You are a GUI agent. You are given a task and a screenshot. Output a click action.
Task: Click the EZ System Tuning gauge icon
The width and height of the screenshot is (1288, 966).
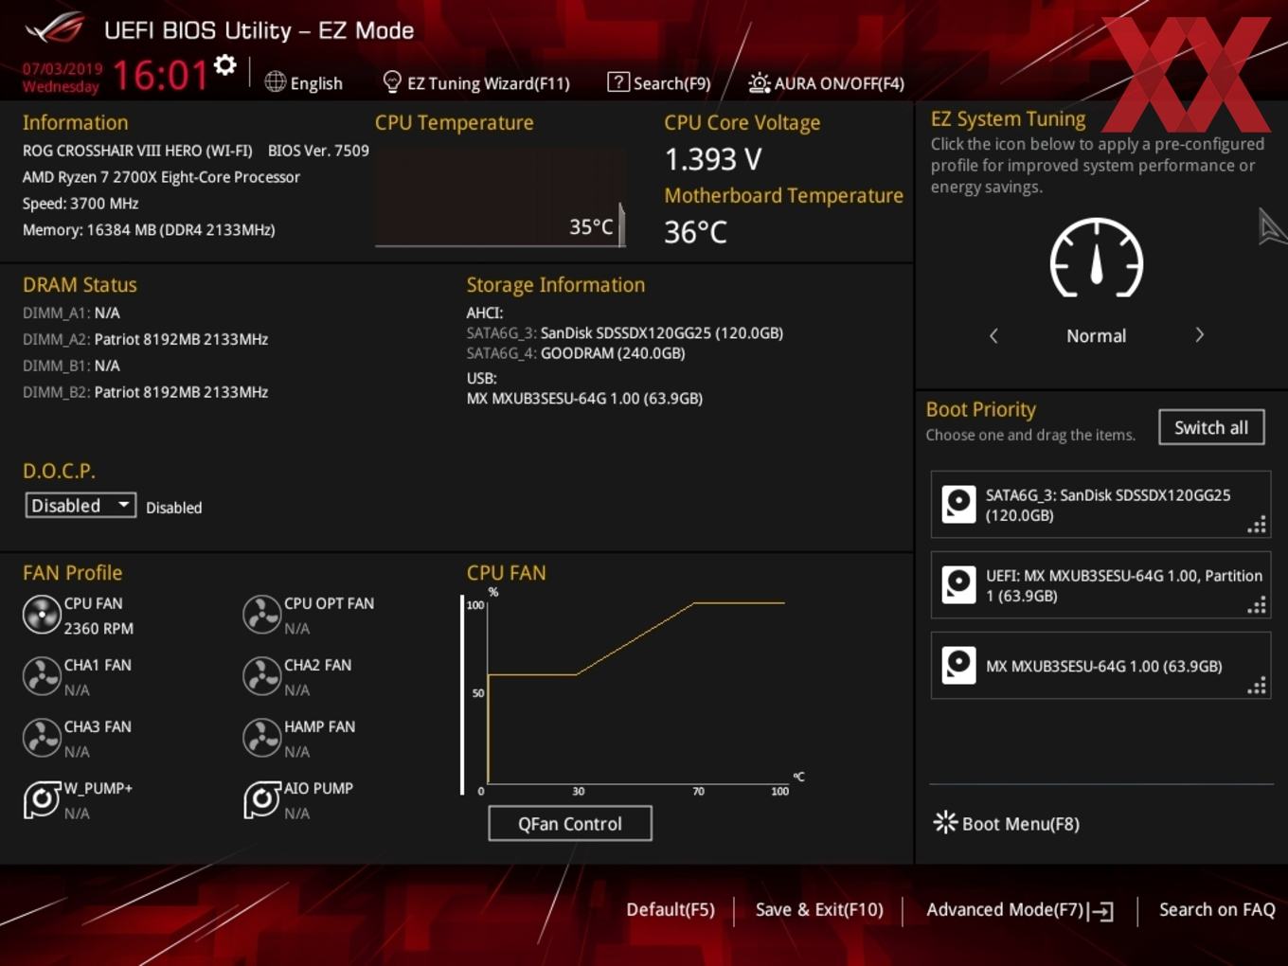click(x=1097, y=259)
